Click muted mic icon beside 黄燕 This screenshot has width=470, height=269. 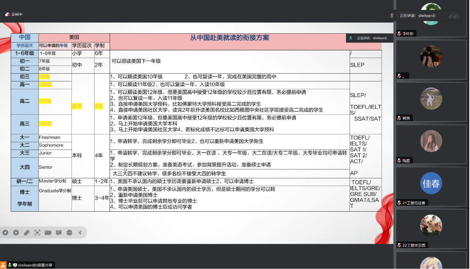399,118
